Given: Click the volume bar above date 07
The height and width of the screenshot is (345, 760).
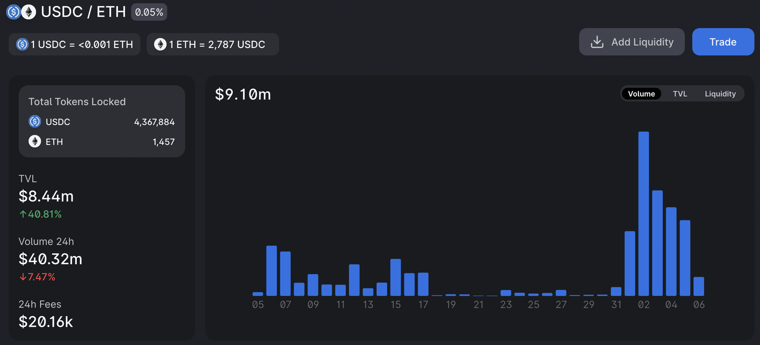Looking at the screenshot, I should point(286,273).
